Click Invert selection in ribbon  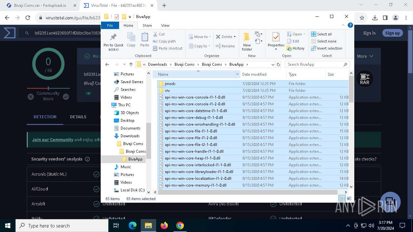(x=327, y=48)
